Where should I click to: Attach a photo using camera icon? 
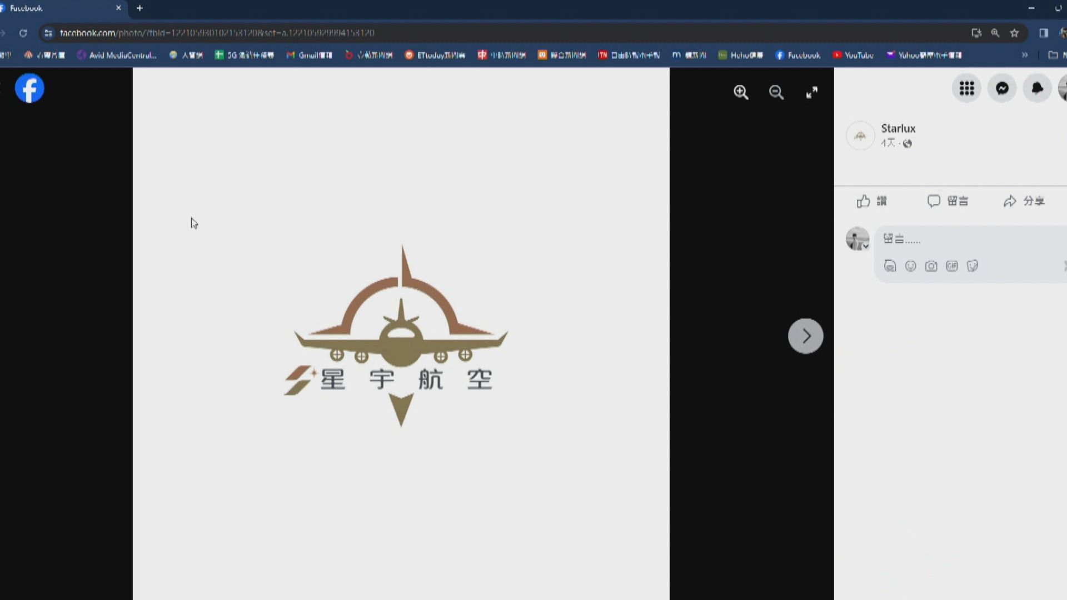pyautogui.click(x=931, y=266)
